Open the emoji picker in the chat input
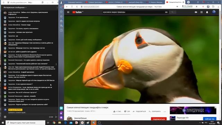The image size is (222, 125). coord(5,117)
